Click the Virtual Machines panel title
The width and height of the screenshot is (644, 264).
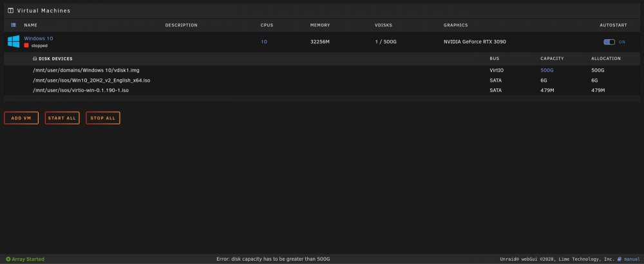[44, 11]
